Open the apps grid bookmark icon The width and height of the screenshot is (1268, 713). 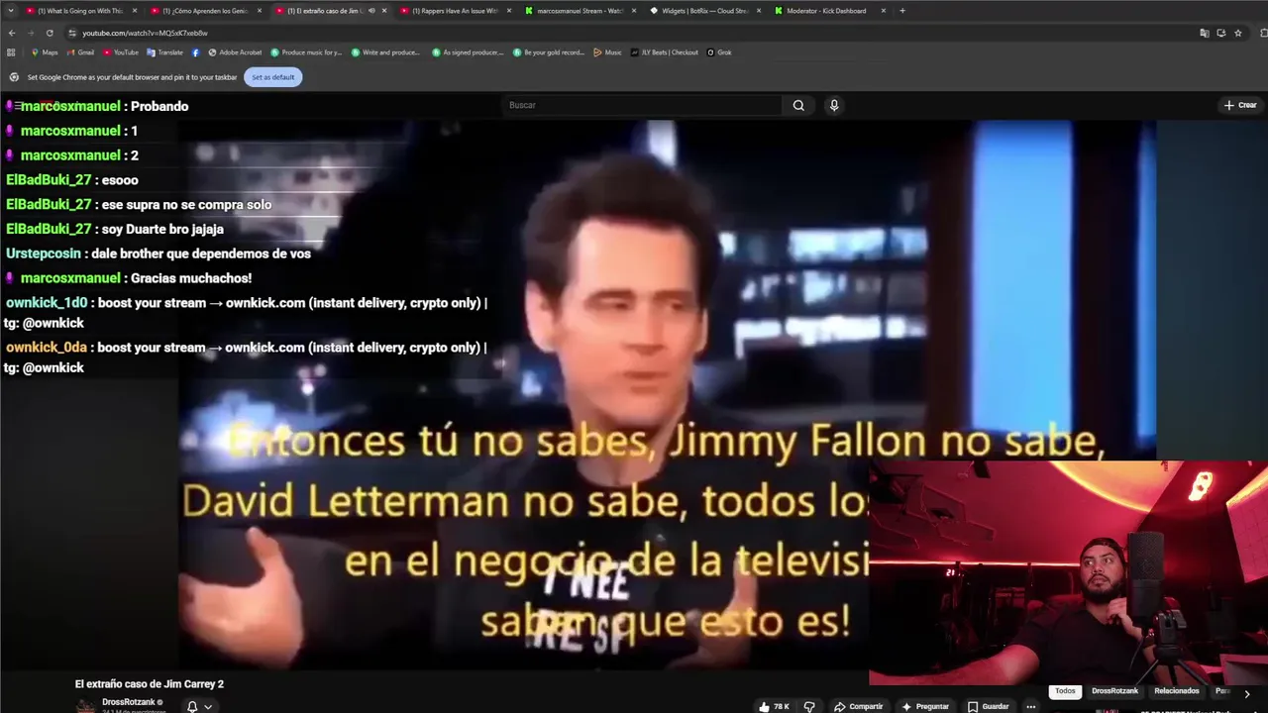tap(11, 52)
